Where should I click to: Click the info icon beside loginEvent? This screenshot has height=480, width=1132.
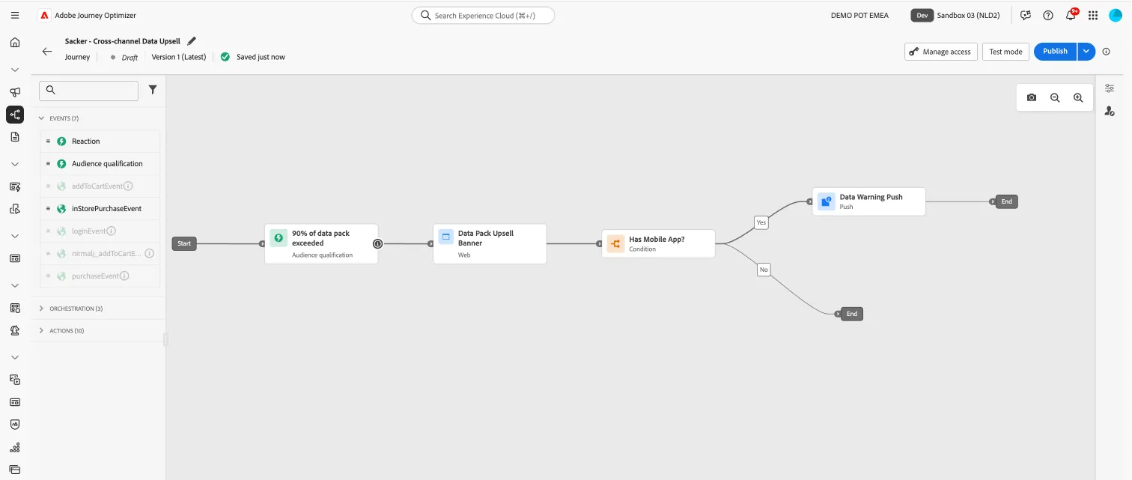(x=112, y=231)
